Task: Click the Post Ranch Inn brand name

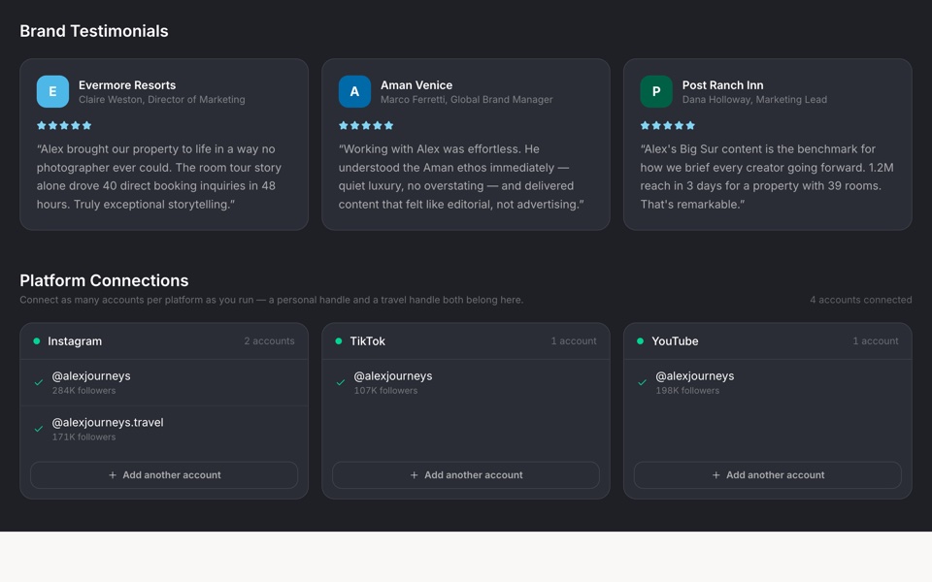Action: [x=722, y=85]
